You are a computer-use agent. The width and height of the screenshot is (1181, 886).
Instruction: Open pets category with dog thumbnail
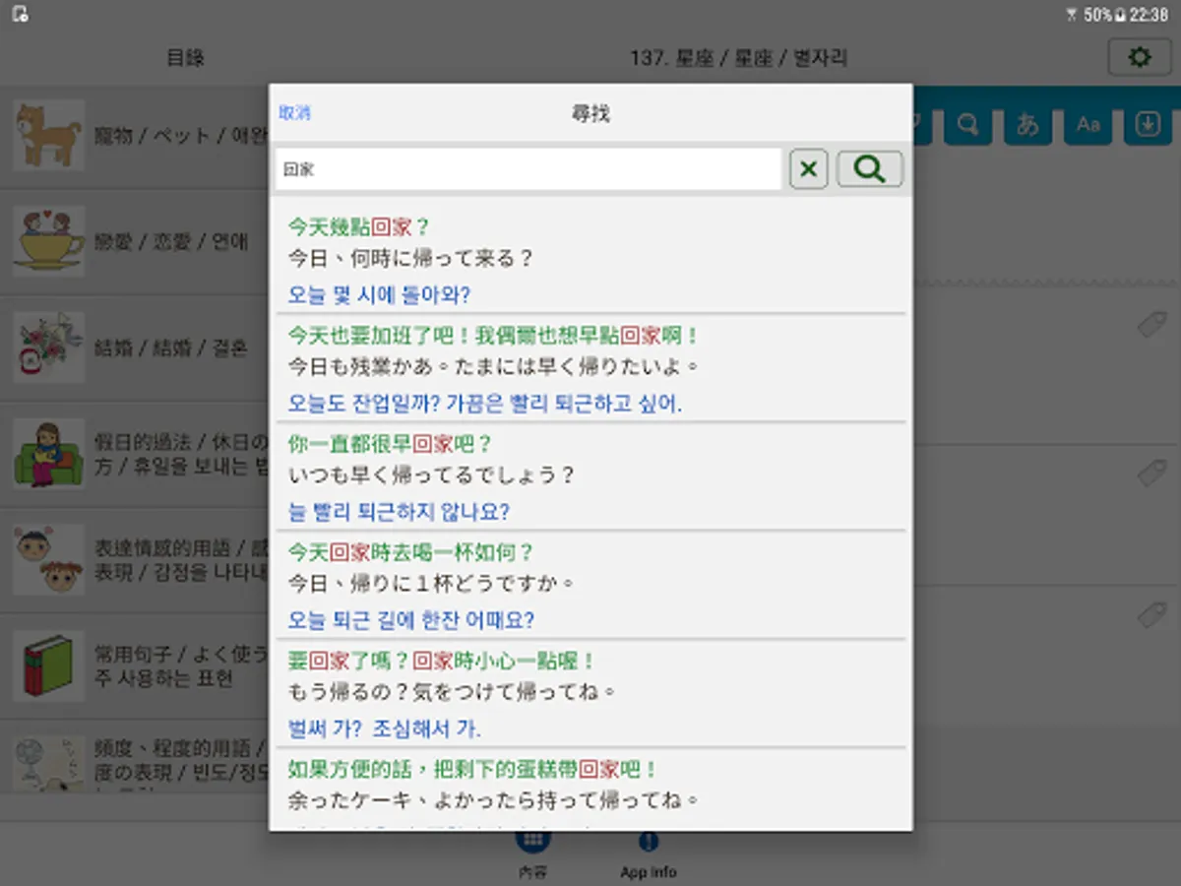tap(135, 136)
